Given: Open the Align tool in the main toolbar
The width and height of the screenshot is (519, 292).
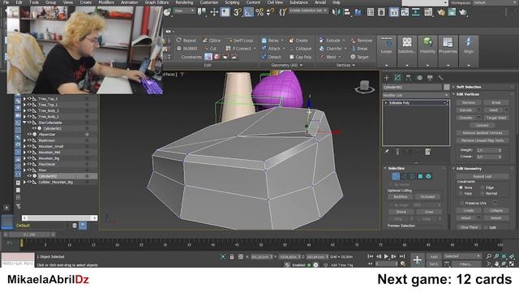Looking at the screenshot, I should tap(347, 12).
